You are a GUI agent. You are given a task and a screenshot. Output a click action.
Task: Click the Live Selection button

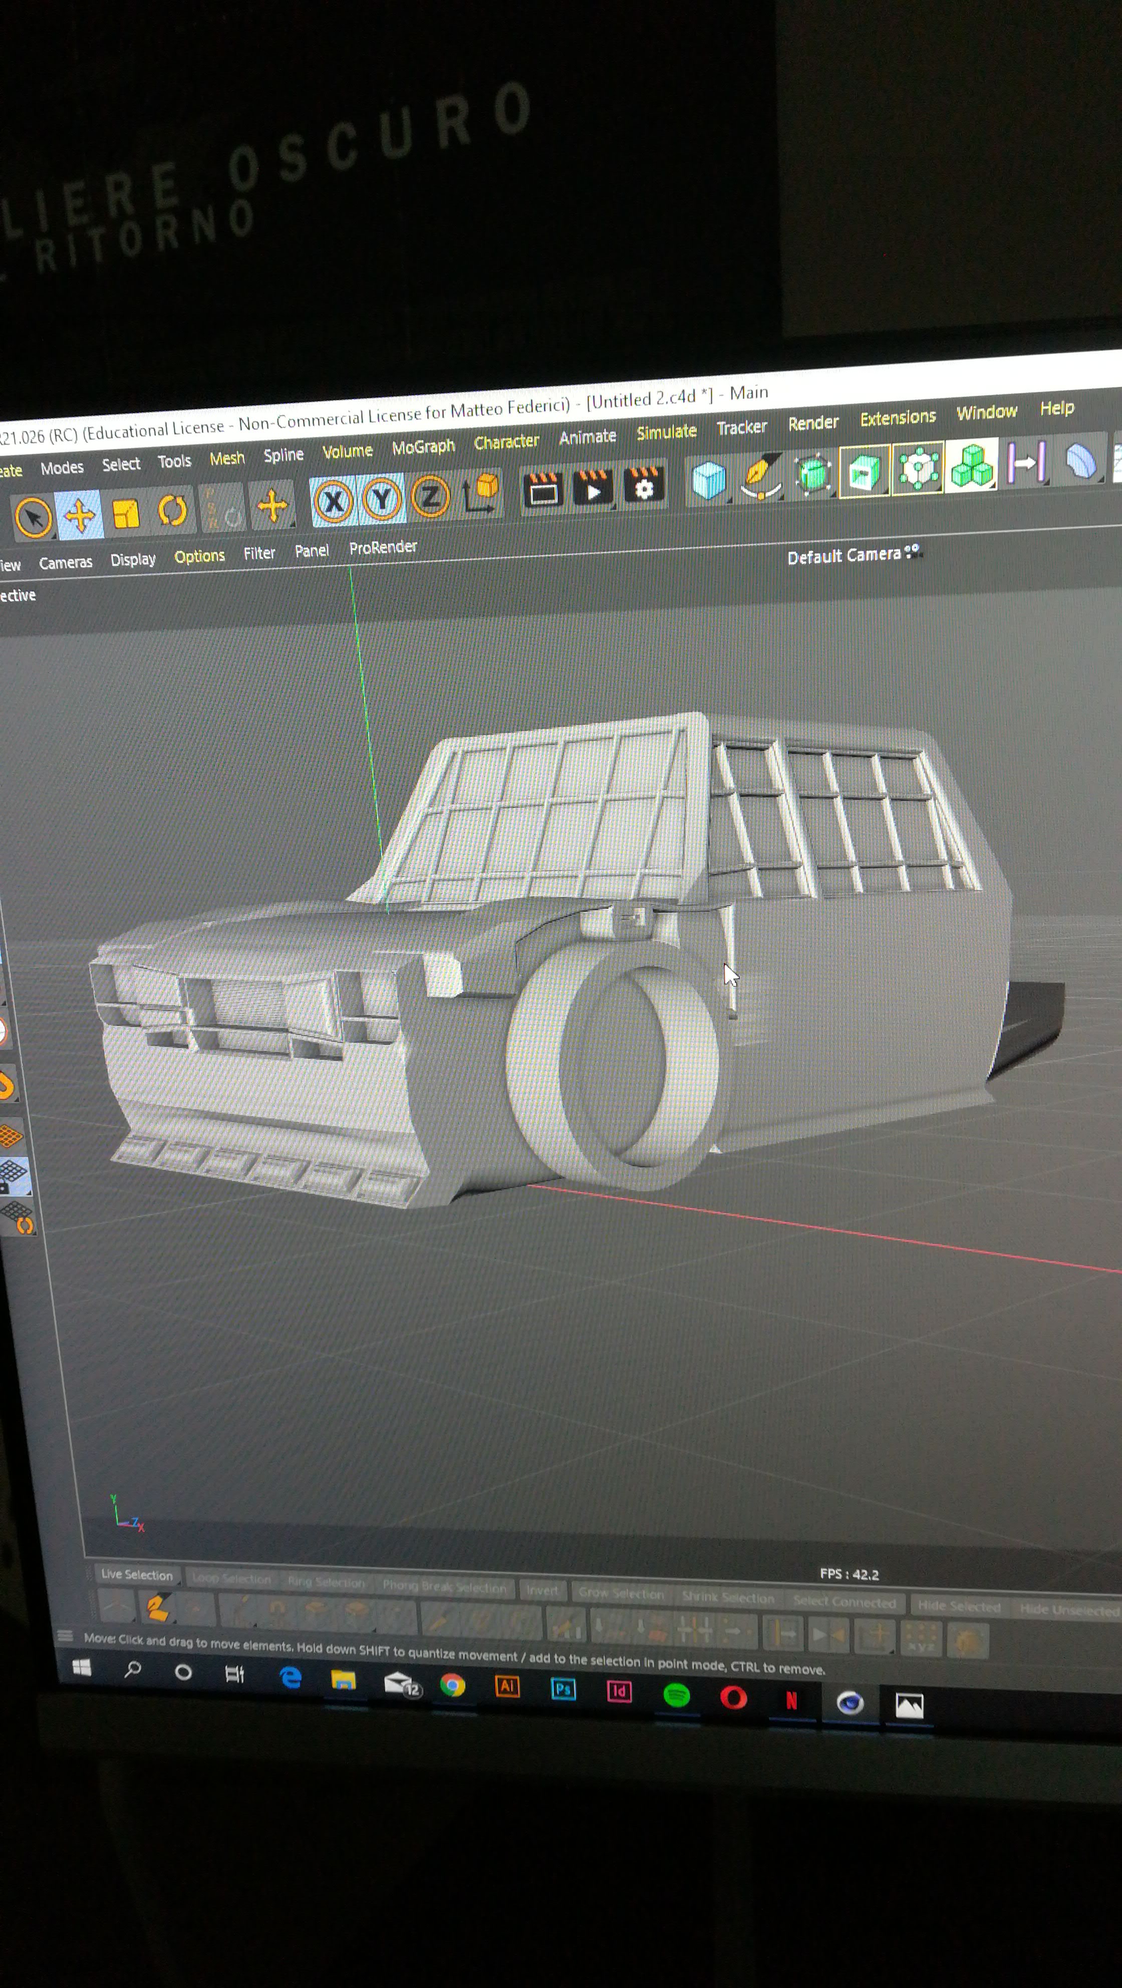pos(137,1574)
